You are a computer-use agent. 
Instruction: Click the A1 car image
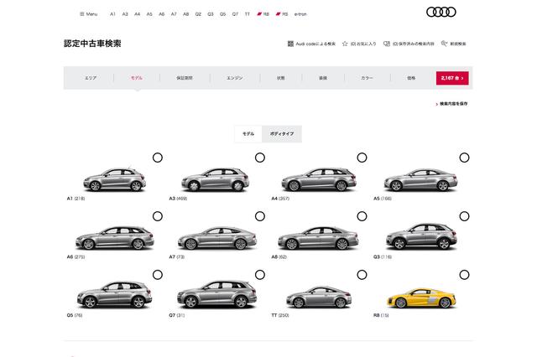[x=115, y=179]
